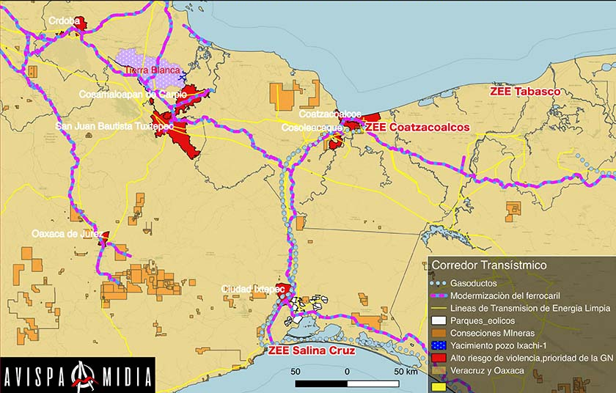Click the Avispa Midia logo
Screen dimensions: 616x393
tap(77, 375)
